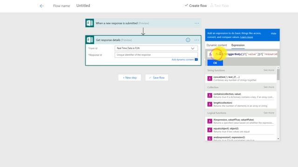Click the function list scrollbar thumb
This screenshot has width=298, height=167.
[x=278, y=74]
